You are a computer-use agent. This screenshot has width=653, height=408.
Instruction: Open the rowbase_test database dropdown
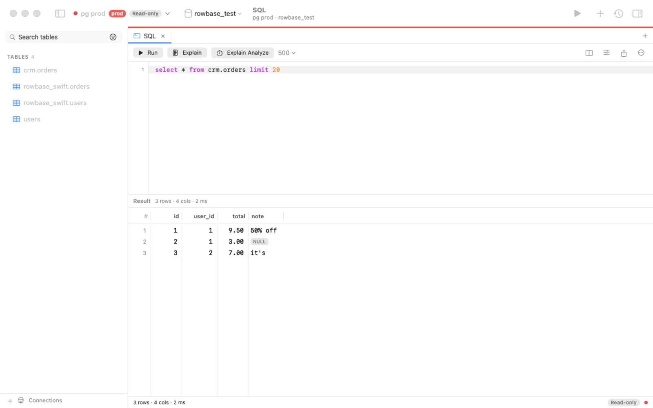click(x=218, y=13)
